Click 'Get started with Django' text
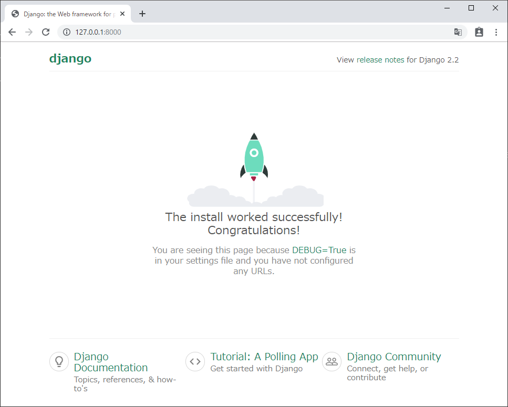This screenshot has height=407, width=508. (256, 369)
